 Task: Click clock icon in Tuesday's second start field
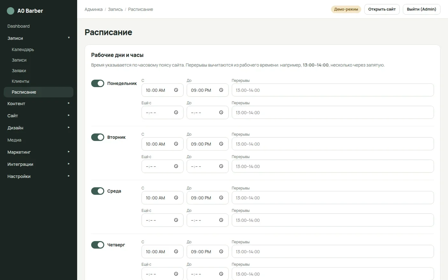point(176,166)
